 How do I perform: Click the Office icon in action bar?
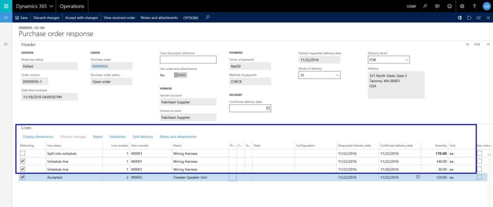coord(460,18)
